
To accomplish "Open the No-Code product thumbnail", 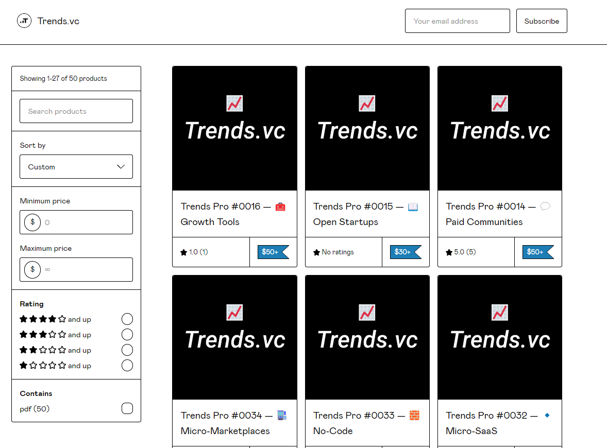I will tap(367, 337).
